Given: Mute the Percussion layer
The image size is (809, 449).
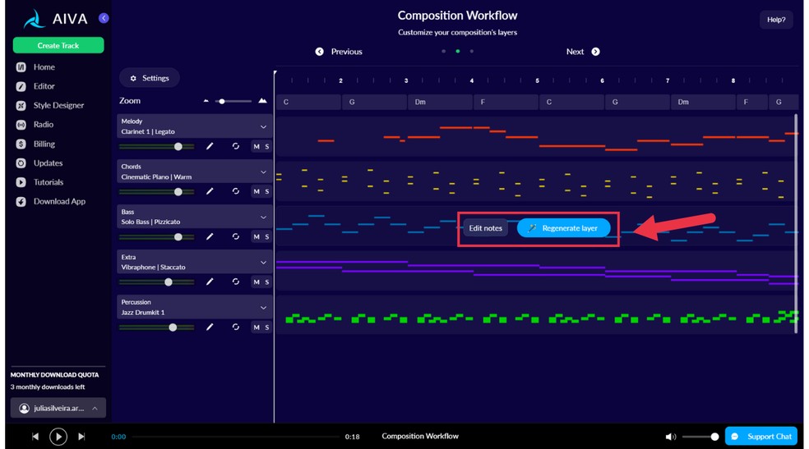Looking at the screenshot, I should pyautogui.click(x=257, y=327).
